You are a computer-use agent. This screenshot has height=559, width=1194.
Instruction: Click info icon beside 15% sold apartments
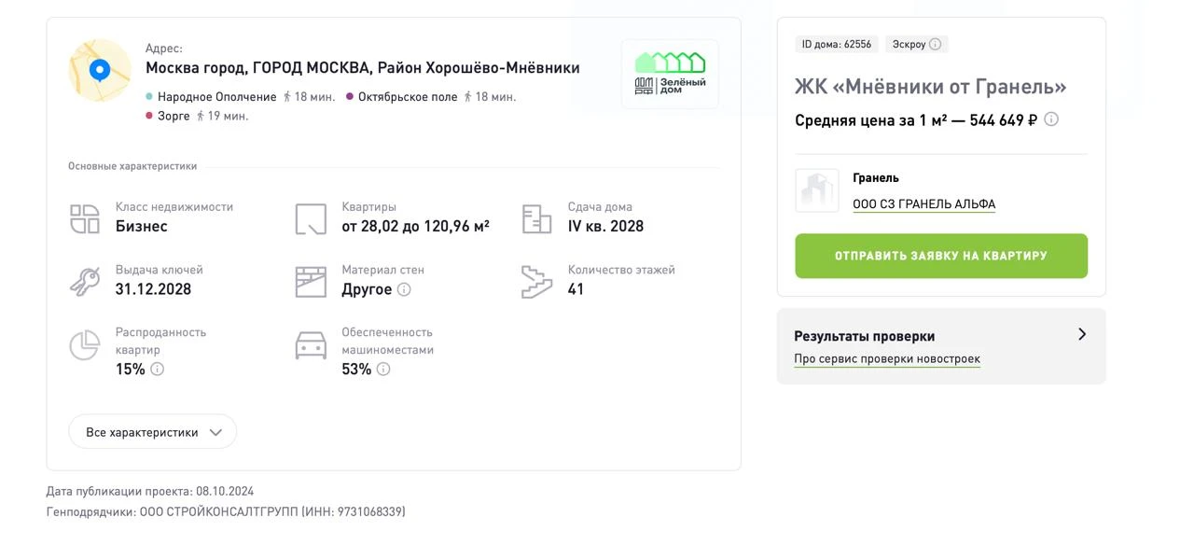pyautogui.click(x=158, y=369)
